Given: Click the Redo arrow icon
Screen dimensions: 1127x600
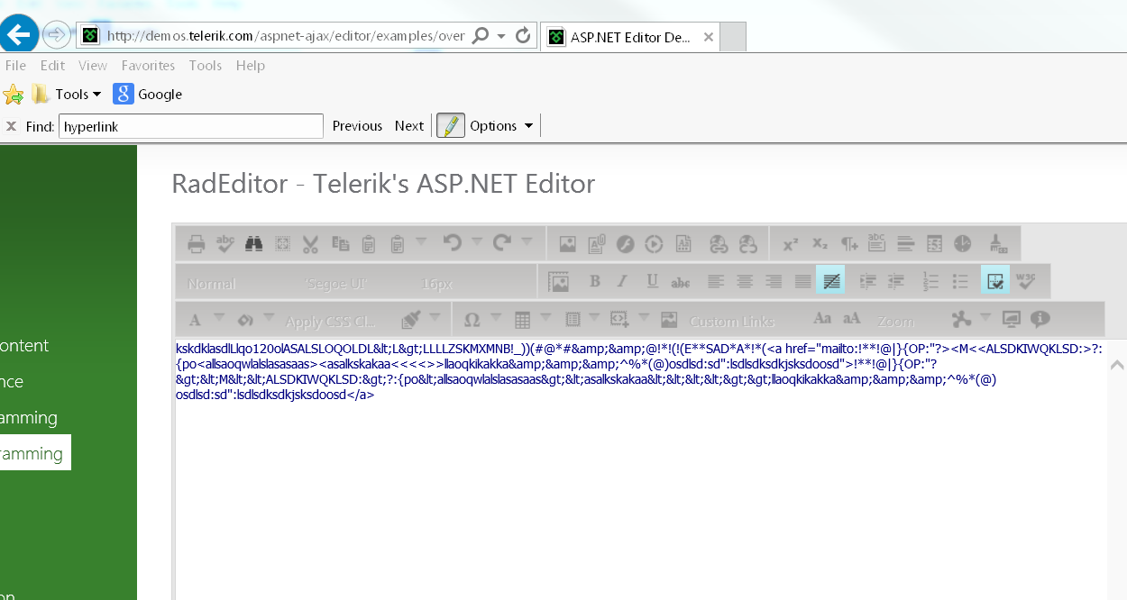Looking at the screenshot, I should (502, 242).
